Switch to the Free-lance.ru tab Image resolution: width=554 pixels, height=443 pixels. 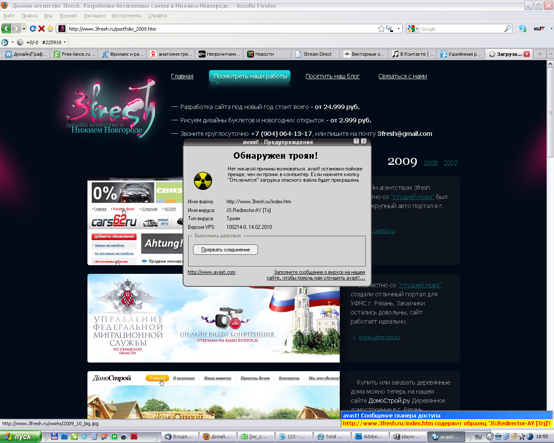pyautogui.click(x=74, y=54)
